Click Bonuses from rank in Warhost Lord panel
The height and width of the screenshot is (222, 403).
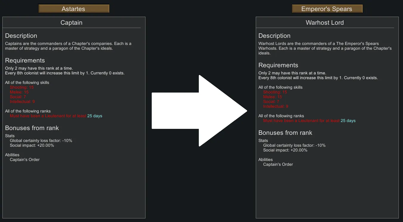point(285,133)
